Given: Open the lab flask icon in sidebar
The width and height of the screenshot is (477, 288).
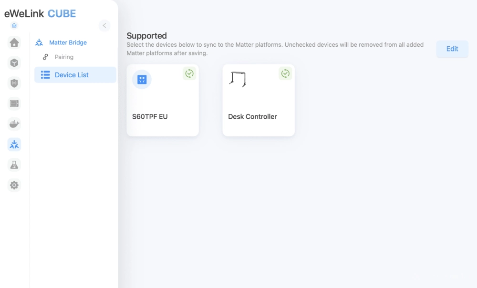Looking at the screenshot, I should click(x=14, y=165).
